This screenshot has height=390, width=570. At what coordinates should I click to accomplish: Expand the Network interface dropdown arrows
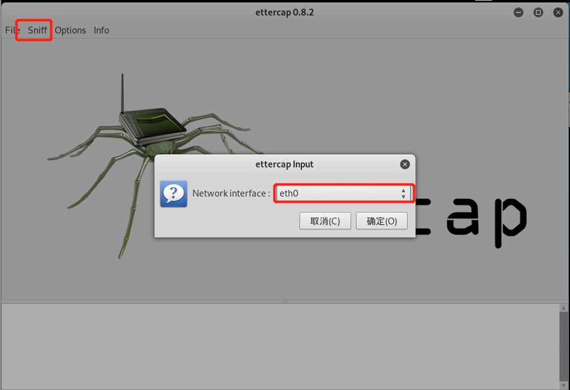click(x=403, y=193)
